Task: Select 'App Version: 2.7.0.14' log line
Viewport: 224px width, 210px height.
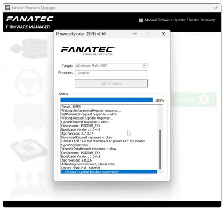Action: [x=77, y=133]
